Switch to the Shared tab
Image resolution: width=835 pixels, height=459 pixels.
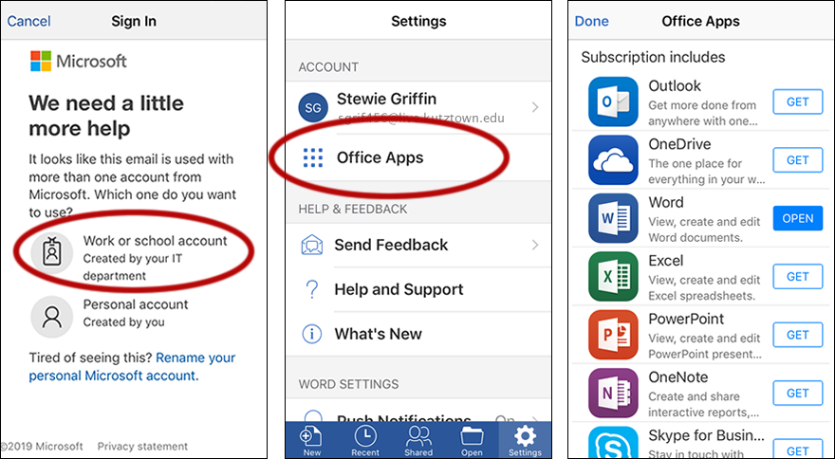point(418,440)
